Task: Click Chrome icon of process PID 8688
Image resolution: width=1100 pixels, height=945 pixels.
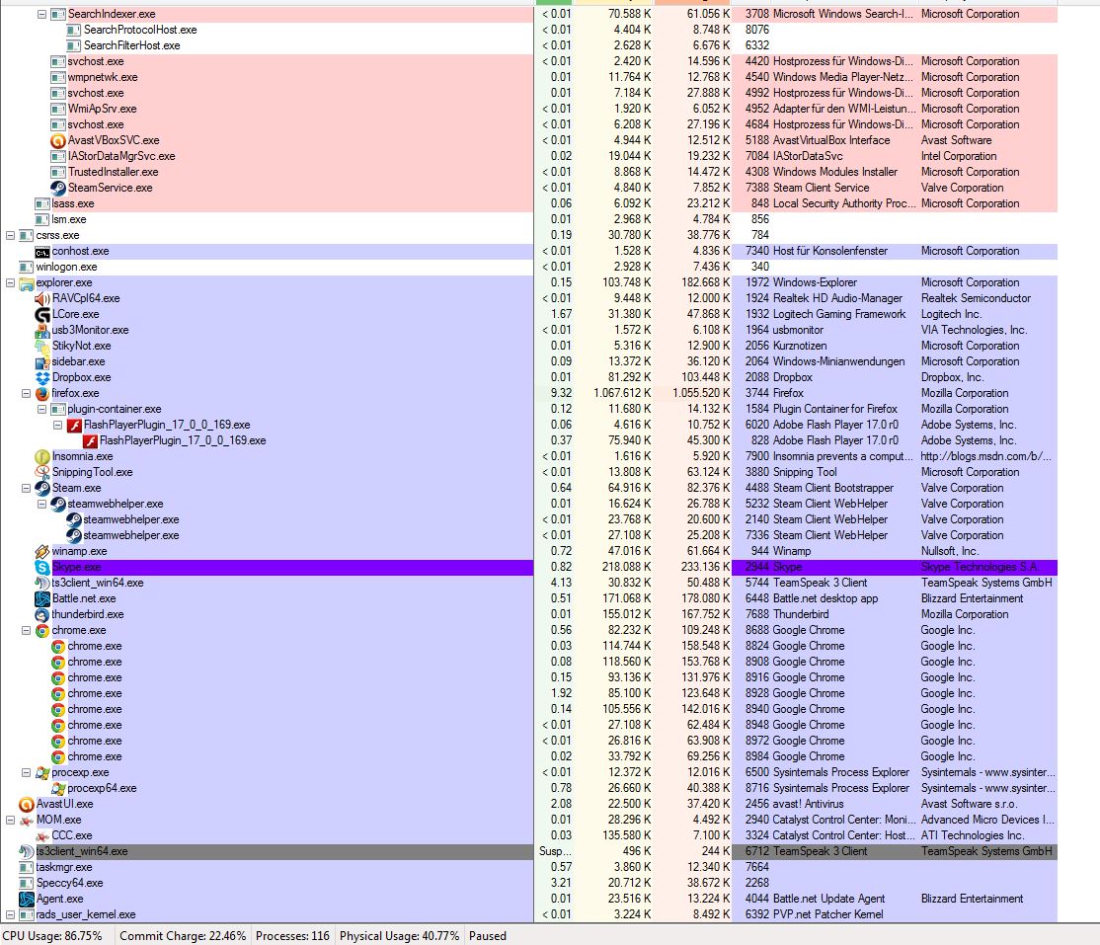Action: pos(42,631)
